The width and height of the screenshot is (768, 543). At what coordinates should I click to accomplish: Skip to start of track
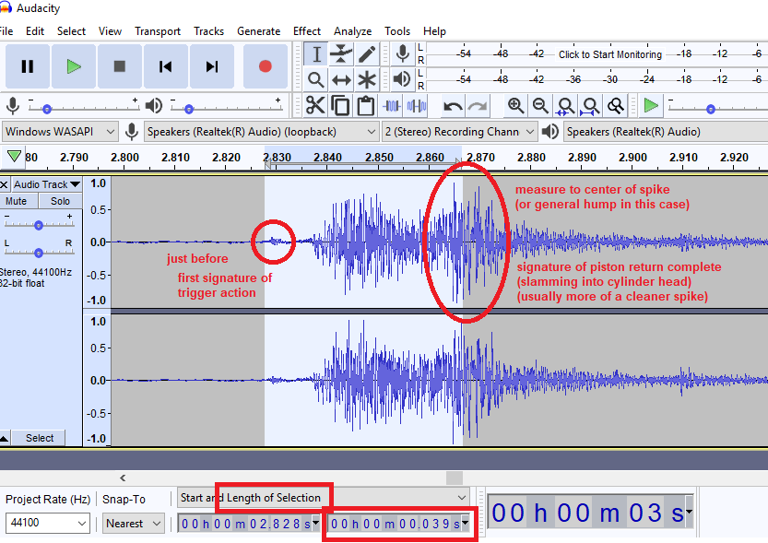(165, 66)
